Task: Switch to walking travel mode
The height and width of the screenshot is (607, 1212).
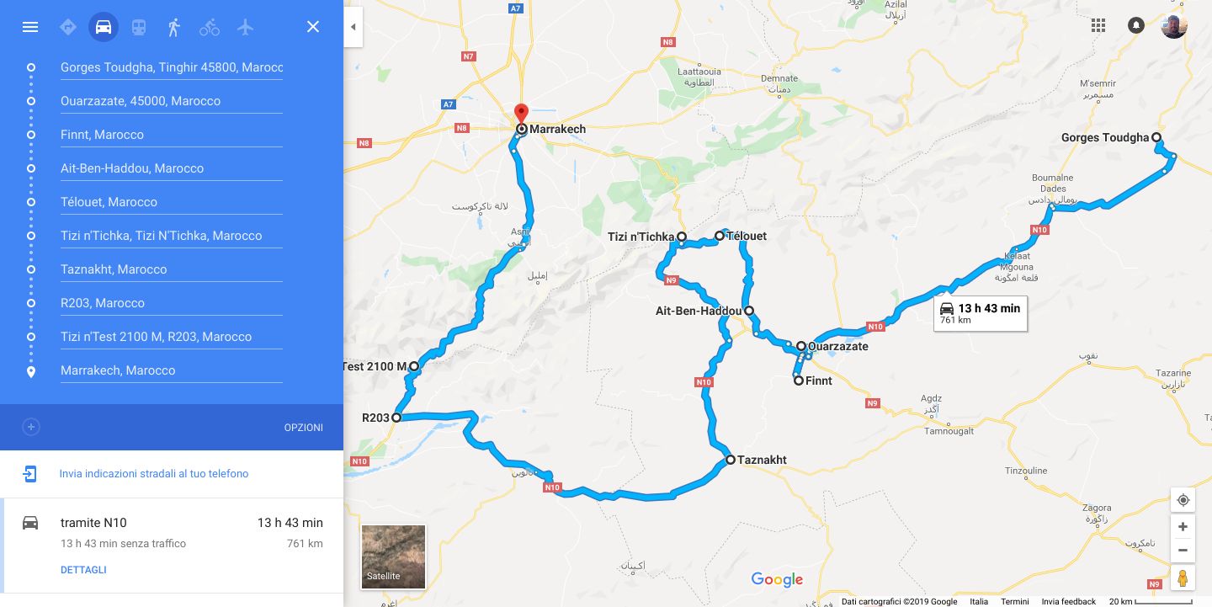Action: [174, 27]
